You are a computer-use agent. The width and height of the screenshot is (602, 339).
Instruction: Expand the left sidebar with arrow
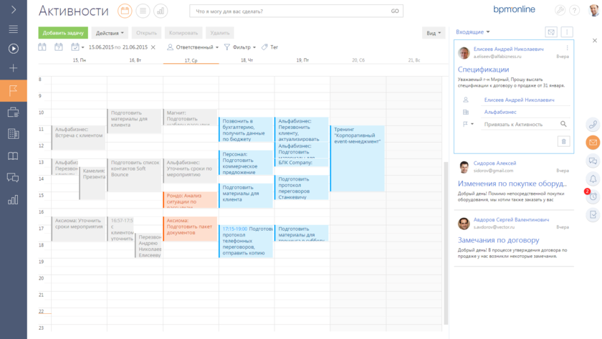(x=13, y=10)
